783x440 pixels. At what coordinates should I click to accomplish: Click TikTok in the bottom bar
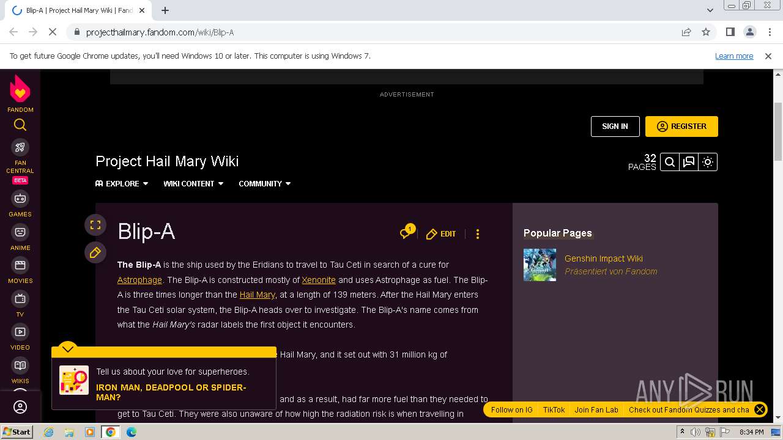(554, 410)
